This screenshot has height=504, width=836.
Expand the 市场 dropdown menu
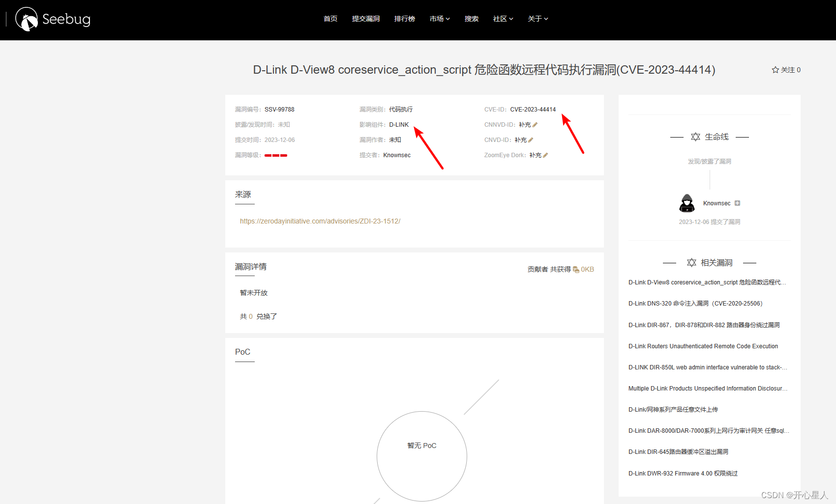440,19
